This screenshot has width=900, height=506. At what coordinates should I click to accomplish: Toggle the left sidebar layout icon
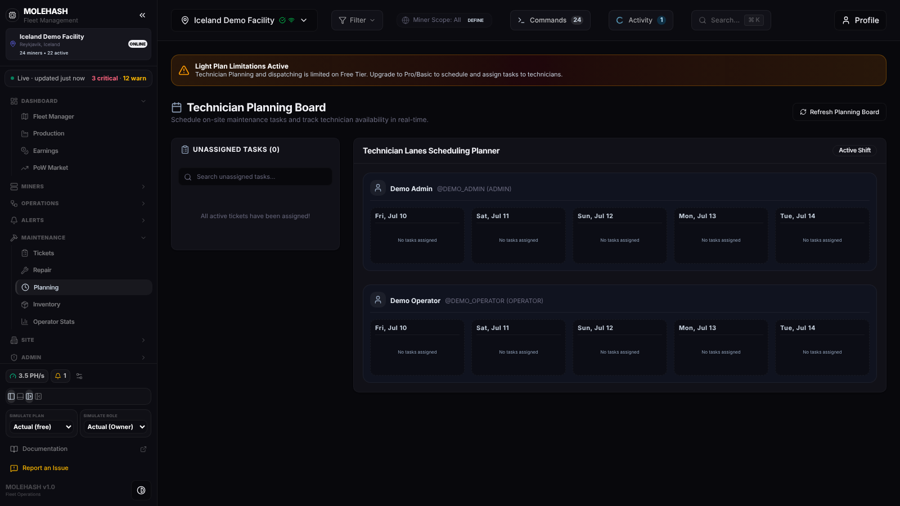[x=11, y=396]
